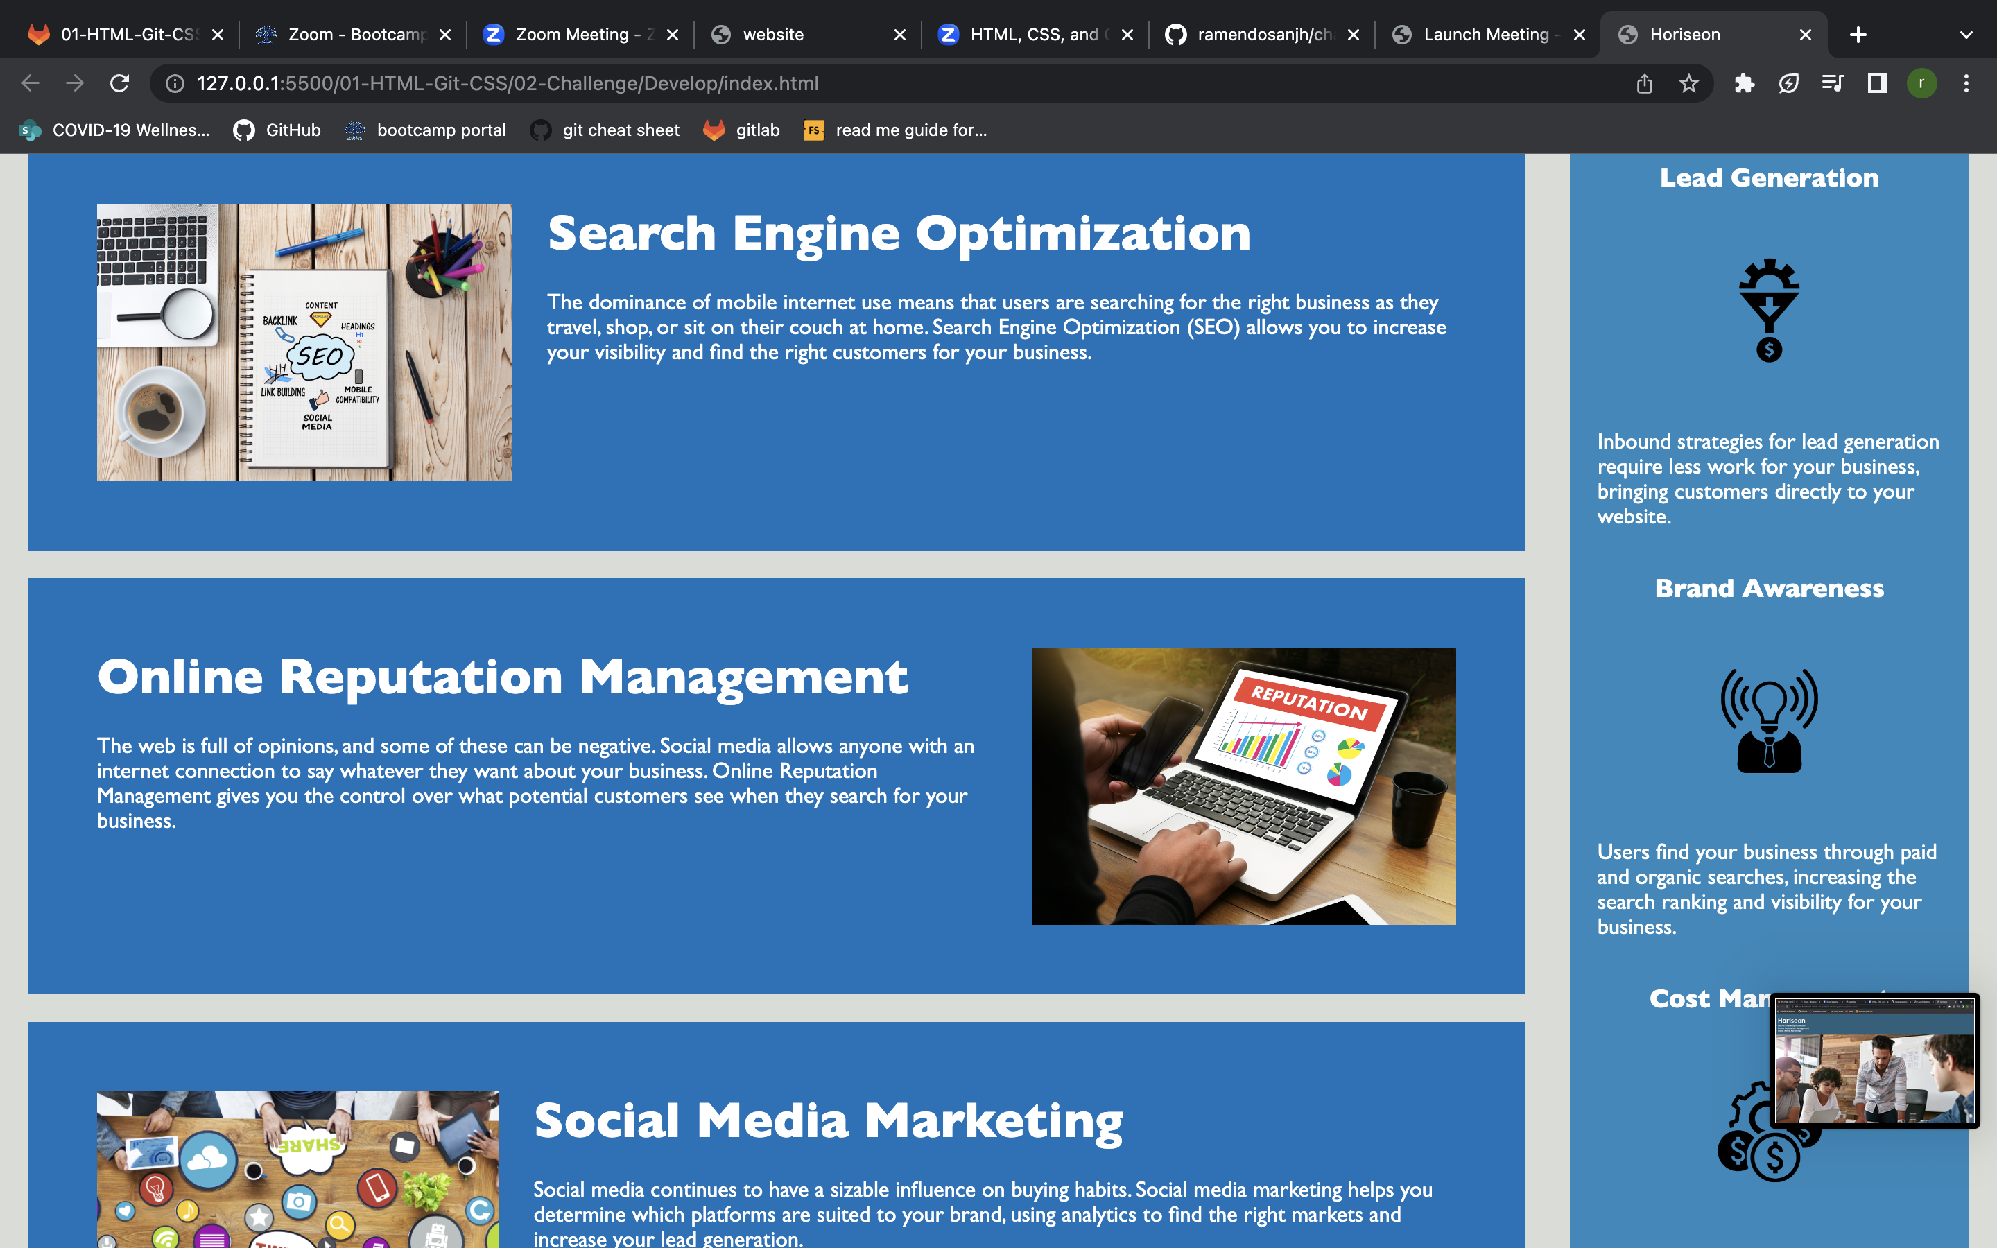Toggle the browser side panel
The width and height of the screenshot is (1997, 1248).
pos(1877,83)
